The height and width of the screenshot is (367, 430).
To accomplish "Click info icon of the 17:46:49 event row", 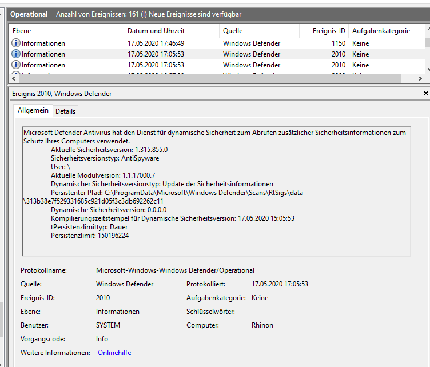I will 16,43.
